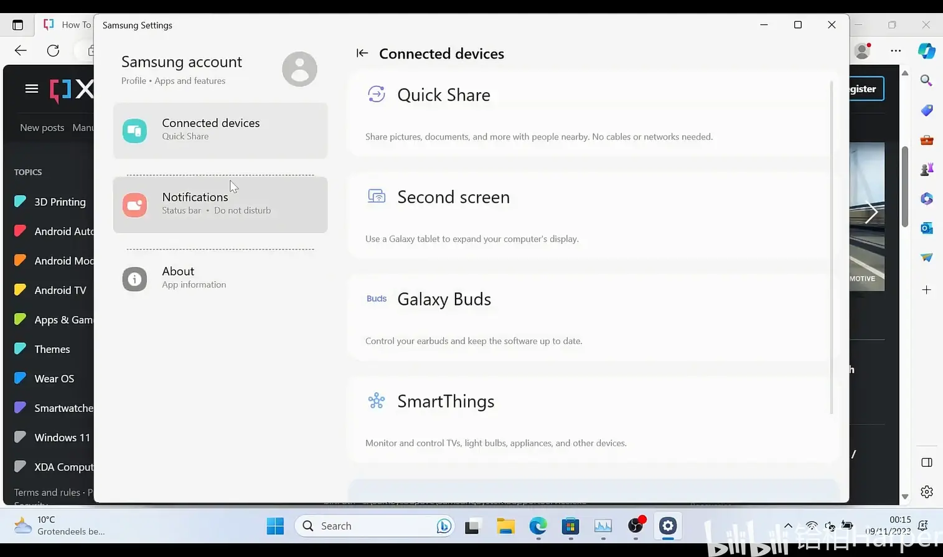943x557 pixels.
Task: Open Notifications settings category
Action: pos(220,204)
